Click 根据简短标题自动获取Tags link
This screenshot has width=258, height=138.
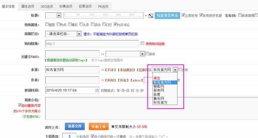click(66, 60)
